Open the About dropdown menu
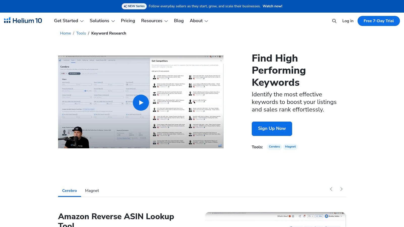Viewport: 404px width, 227px height. (x=199, y=21)
